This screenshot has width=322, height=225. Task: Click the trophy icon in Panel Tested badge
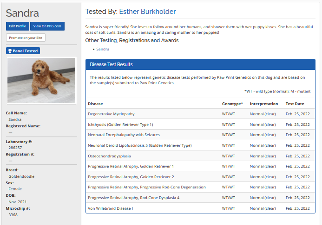pos(10,51)
